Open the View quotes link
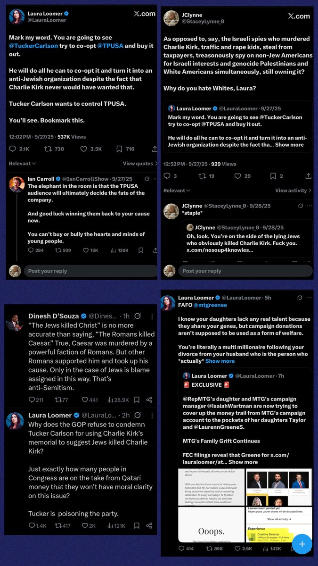Screen dimensions: 318x566 click(x=140, y=164)
